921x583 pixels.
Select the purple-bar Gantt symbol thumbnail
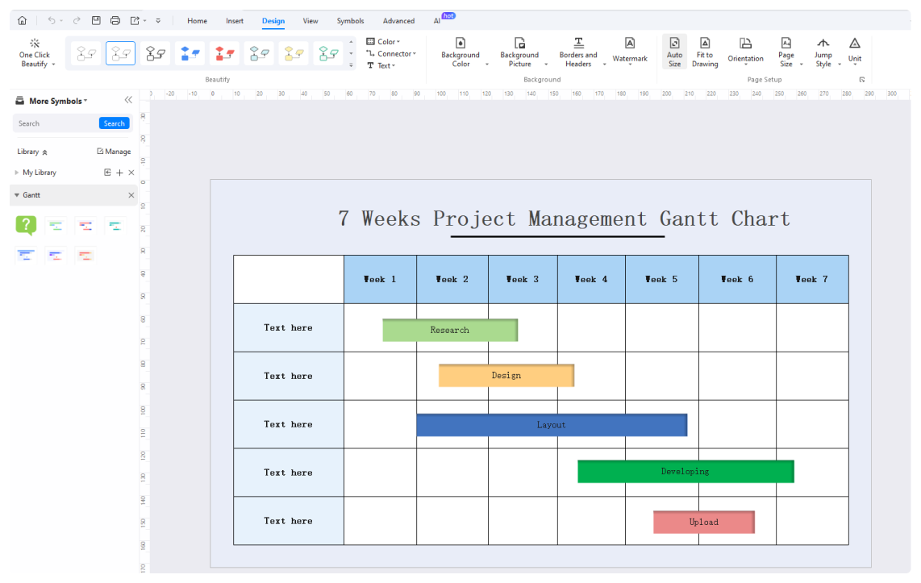point(56,256)
